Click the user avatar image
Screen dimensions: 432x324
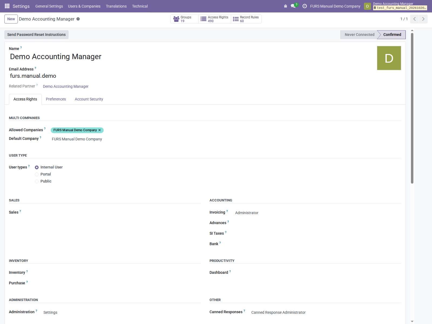tap(389, 58)
